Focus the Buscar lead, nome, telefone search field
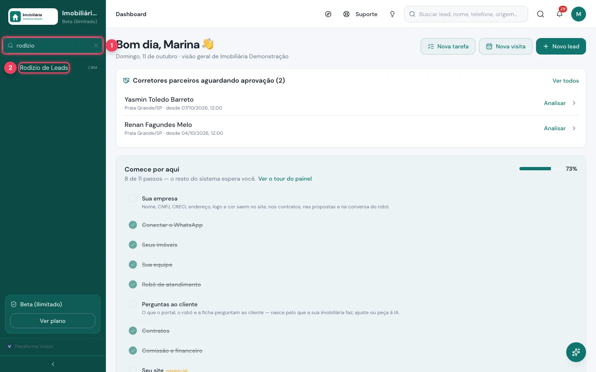This screenshot has height=372, width=596. [466, 14]
